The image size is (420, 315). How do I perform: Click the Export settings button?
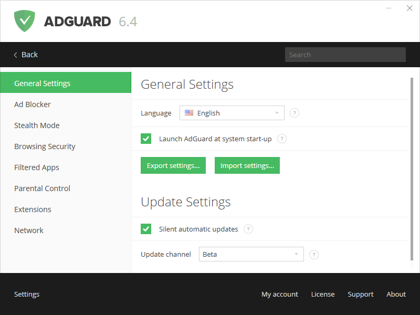[173, 165]
